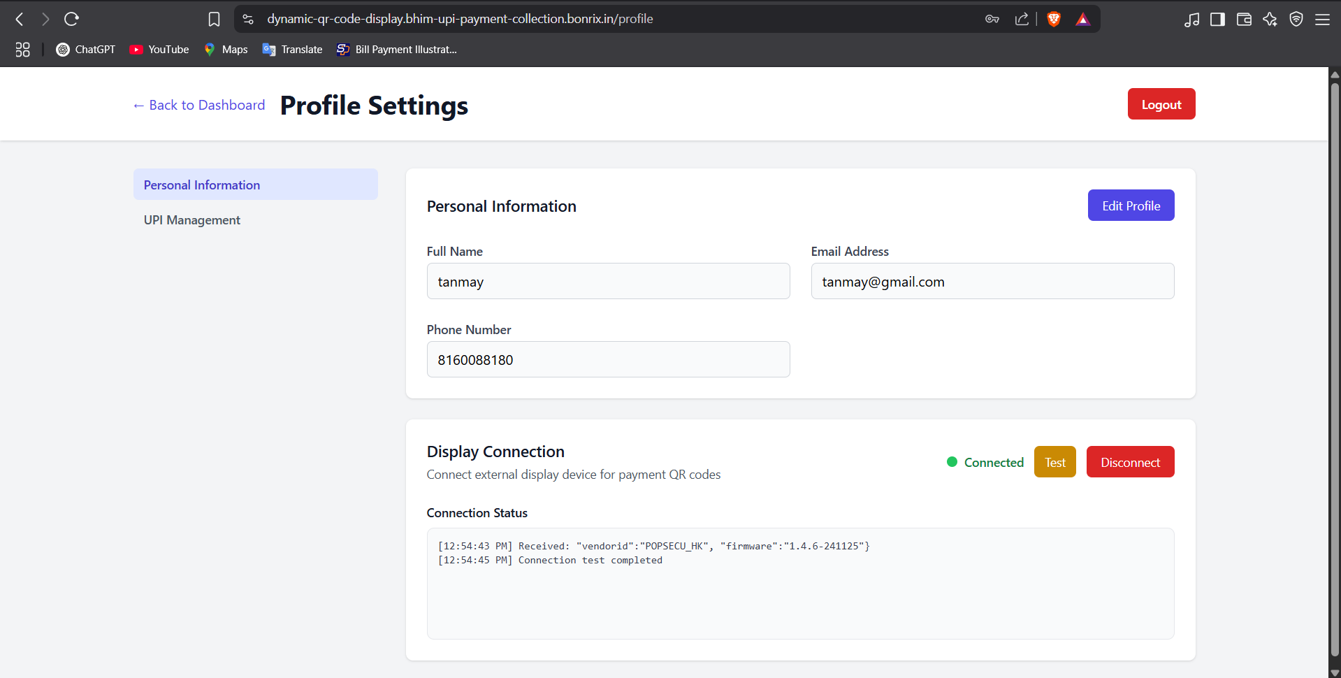Screen dimensions: 1341x678
Task: Go back using the browser back arrow
Action: 20,19
